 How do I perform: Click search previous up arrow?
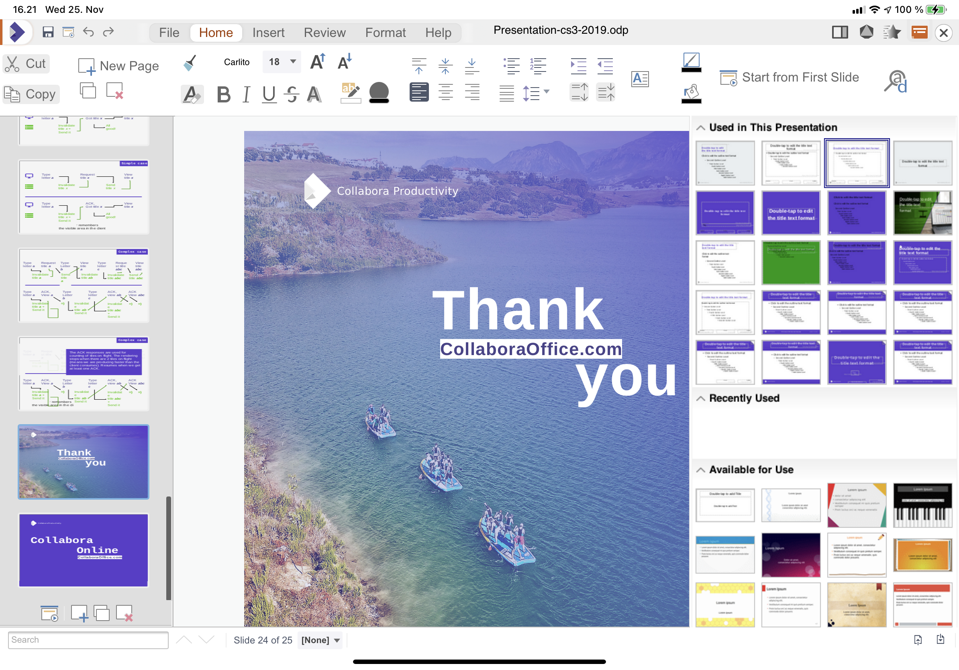point(184,640)
